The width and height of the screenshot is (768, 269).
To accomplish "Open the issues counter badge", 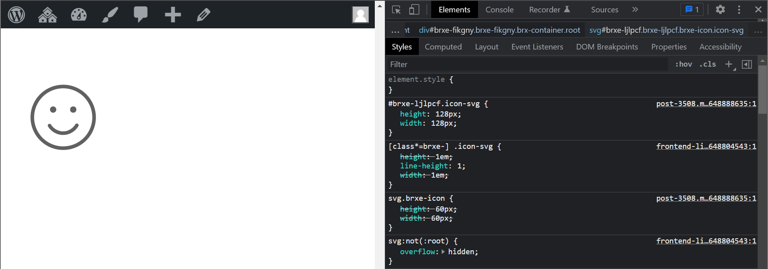I will 692,10.
